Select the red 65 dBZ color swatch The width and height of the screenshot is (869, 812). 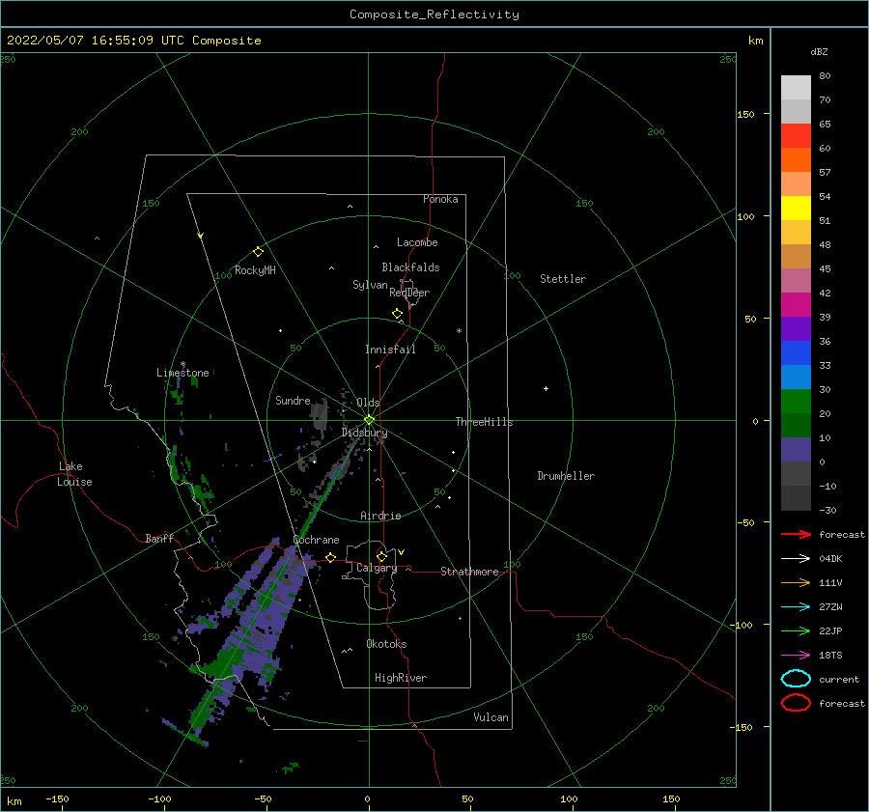pyautogui.click(x=796, y=135)
